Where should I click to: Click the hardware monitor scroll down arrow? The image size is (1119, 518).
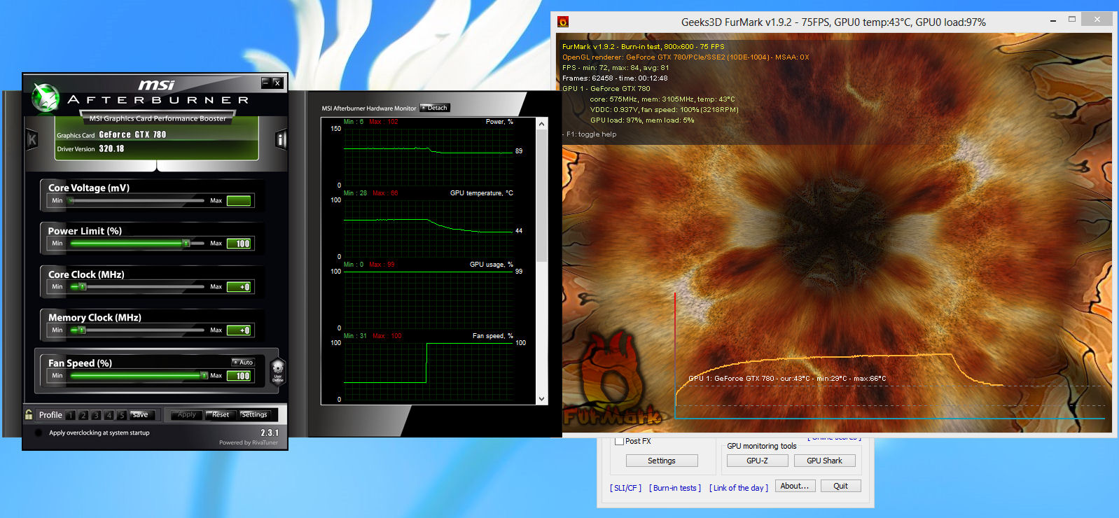point(541,399)
